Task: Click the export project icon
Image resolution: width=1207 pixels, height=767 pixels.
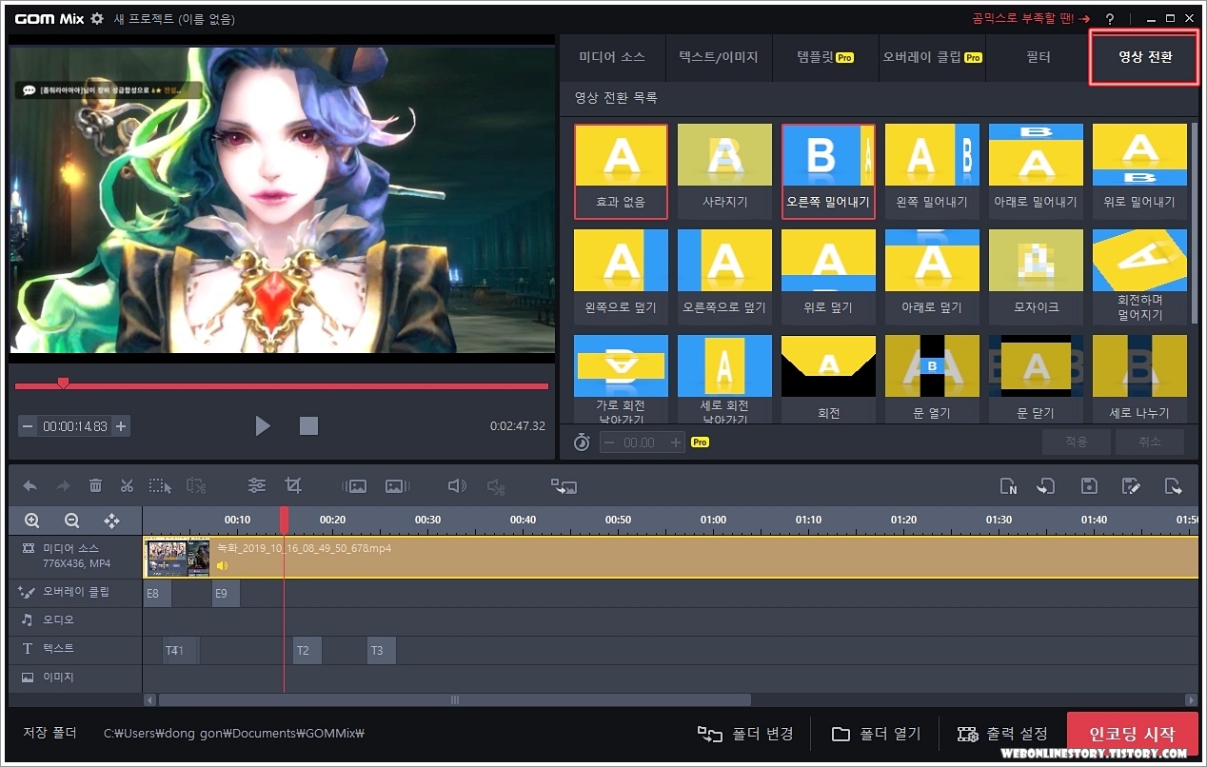Action: click(1174, 486)
